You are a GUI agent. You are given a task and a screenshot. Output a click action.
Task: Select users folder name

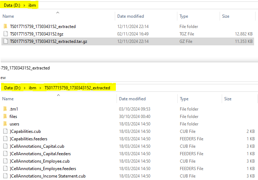(x=14, y=124)
